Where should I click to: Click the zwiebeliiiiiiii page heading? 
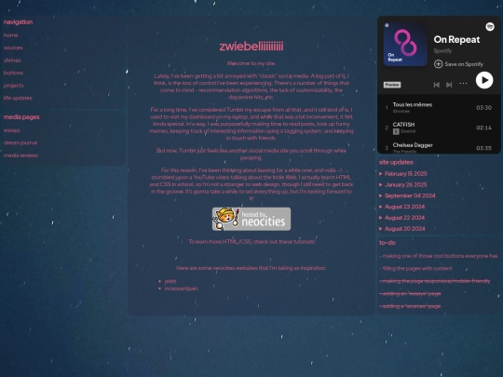pos(251,47)
